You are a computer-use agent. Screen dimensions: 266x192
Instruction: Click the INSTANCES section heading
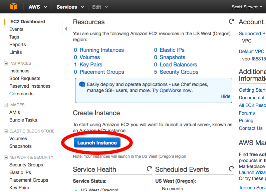coord(20,63)
